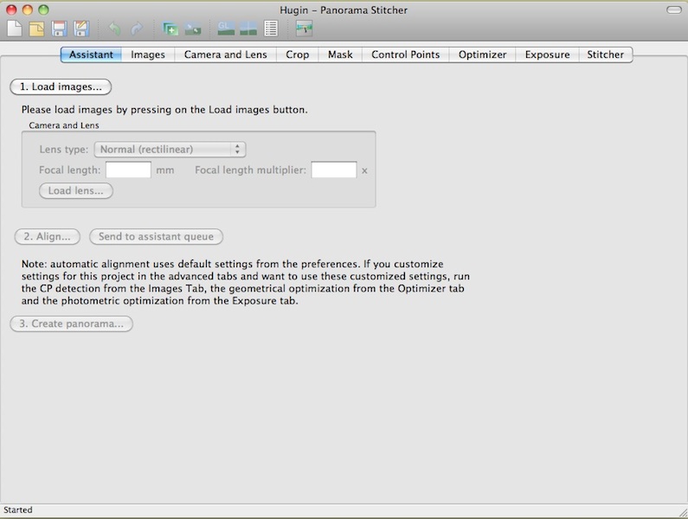The image size is (688, 519).
Task: Click the Load lens button
Action: click(76, 191)
